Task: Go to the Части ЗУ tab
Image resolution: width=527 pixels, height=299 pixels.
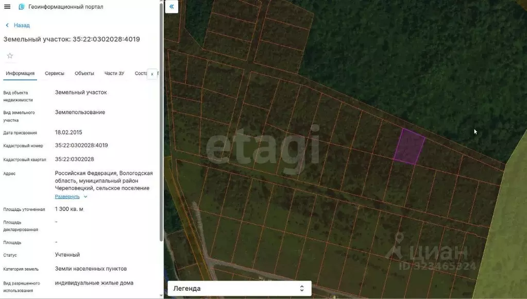Action: coord(114,73)
